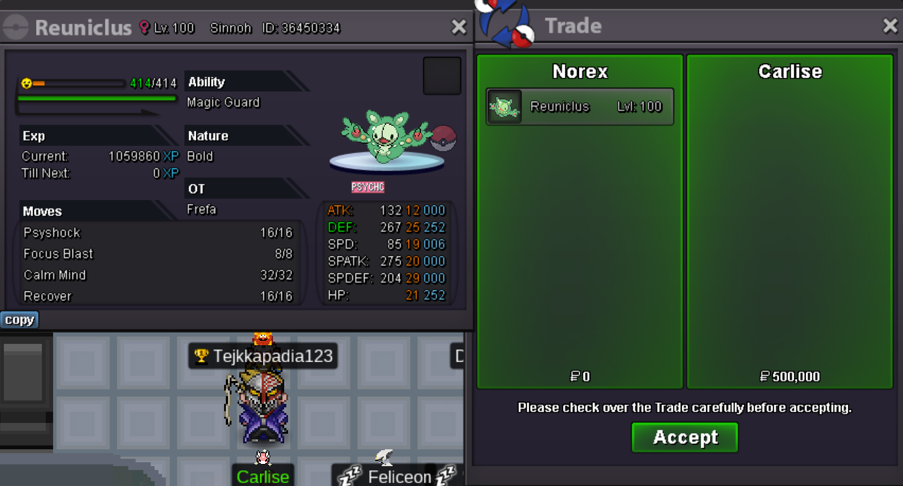Click the green HP bar

click(97, 98)
